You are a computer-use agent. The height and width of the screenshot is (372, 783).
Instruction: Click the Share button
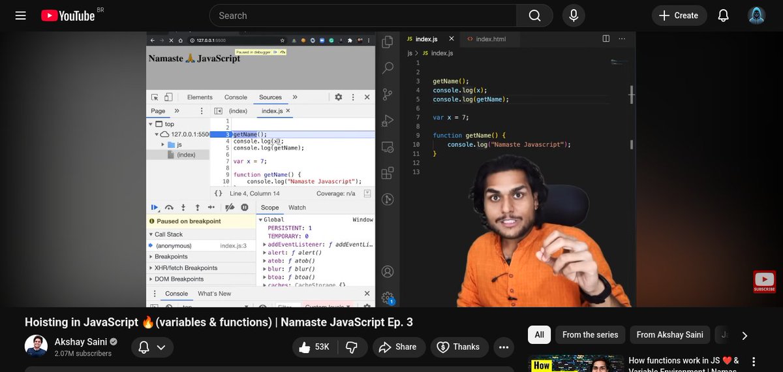[399, 347]
